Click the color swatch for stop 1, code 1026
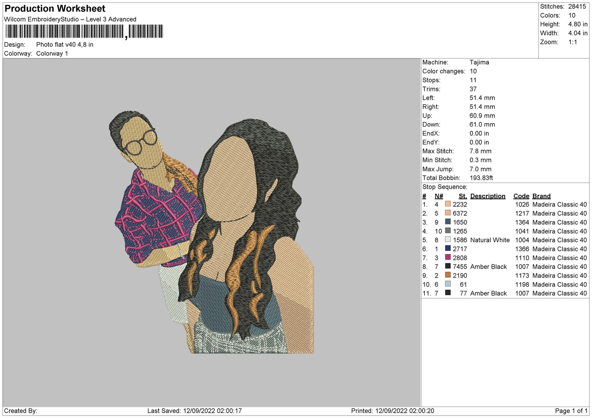The image size is (592, 418). (448, 204)
